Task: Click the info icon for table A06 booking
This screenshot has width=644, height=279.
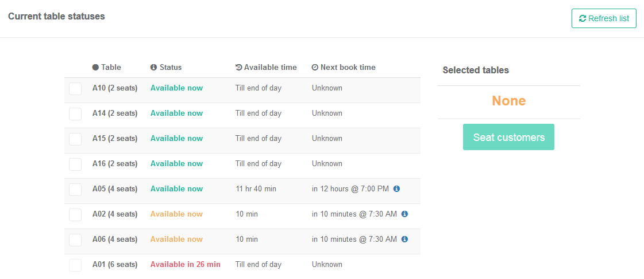Action: coord(404,239)
